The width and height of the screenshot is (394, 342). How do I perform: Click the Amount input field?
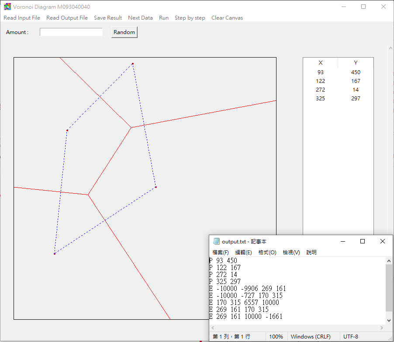[x=71, y=32]
